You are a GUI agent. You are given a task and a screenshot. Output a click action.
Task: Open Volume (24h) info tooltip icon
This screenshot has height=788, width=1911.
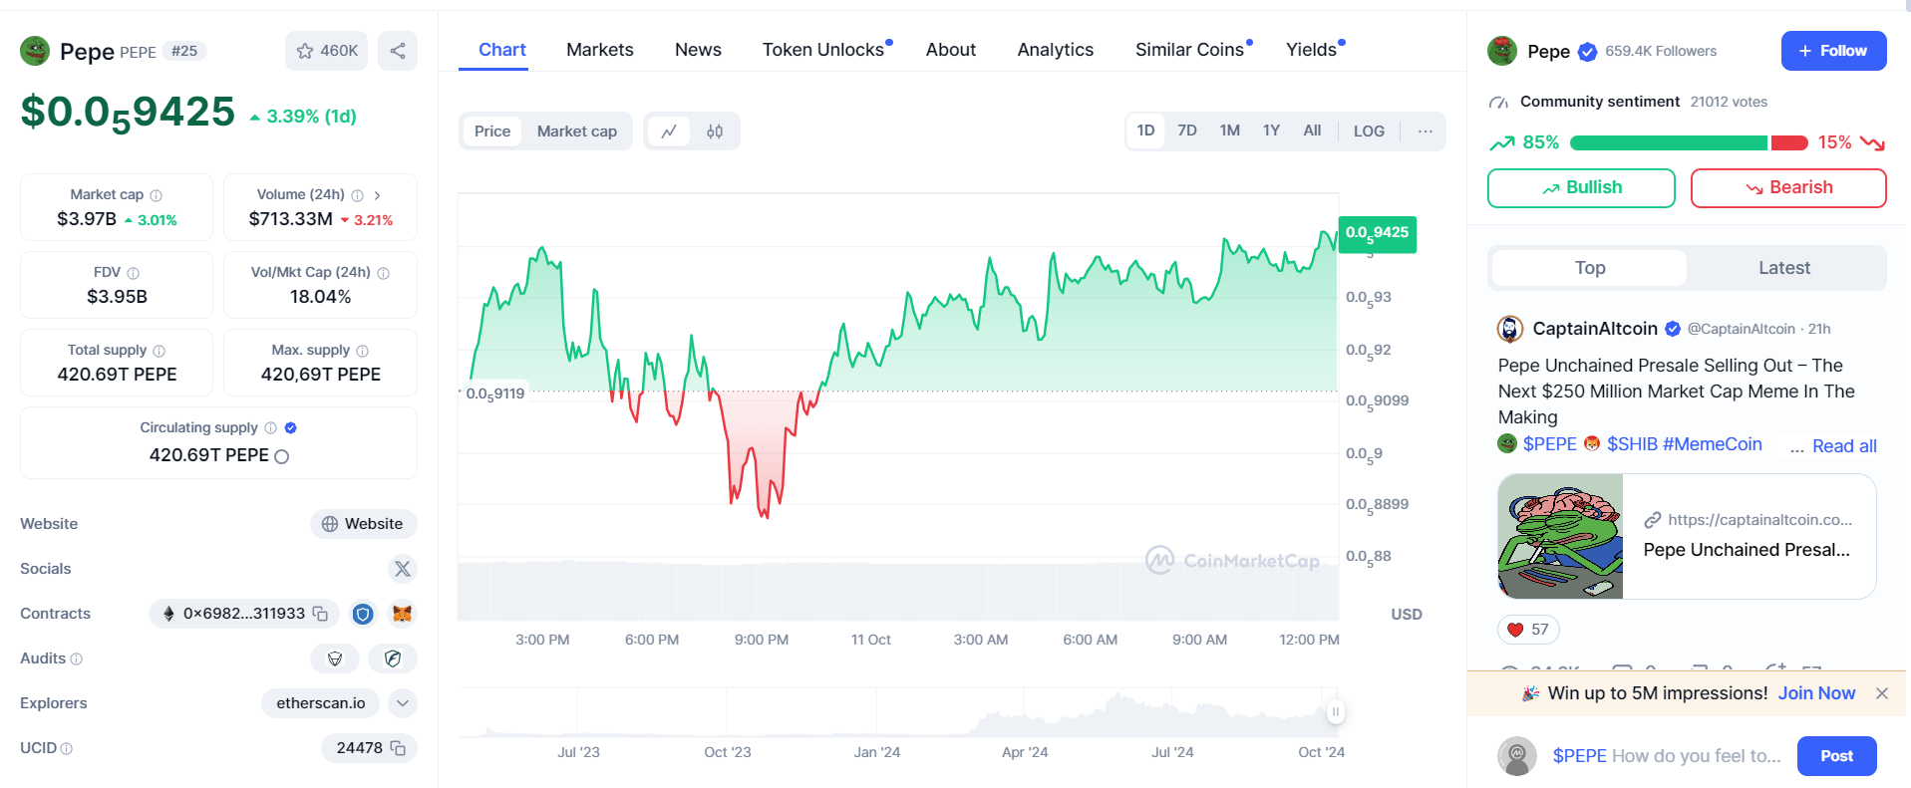tap(358, 195)
